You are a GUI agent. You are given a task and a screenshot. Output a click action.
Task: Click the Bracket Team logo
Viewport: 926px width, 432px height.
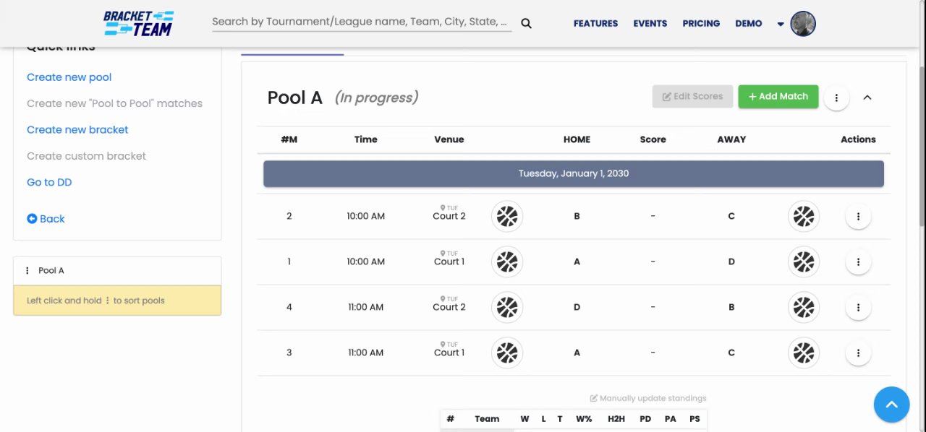tap(138, 23)
